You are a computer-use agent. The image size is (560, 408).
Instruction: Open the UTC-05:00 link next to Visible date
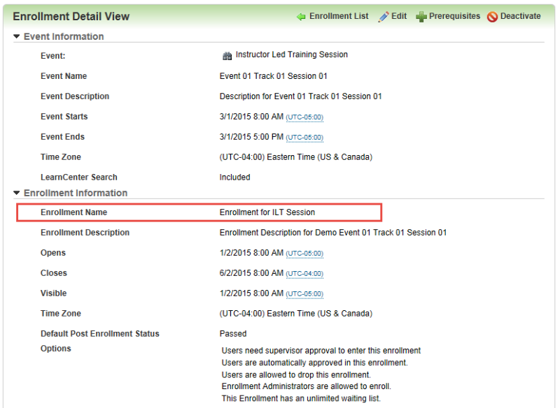click(x=304, y=293)
